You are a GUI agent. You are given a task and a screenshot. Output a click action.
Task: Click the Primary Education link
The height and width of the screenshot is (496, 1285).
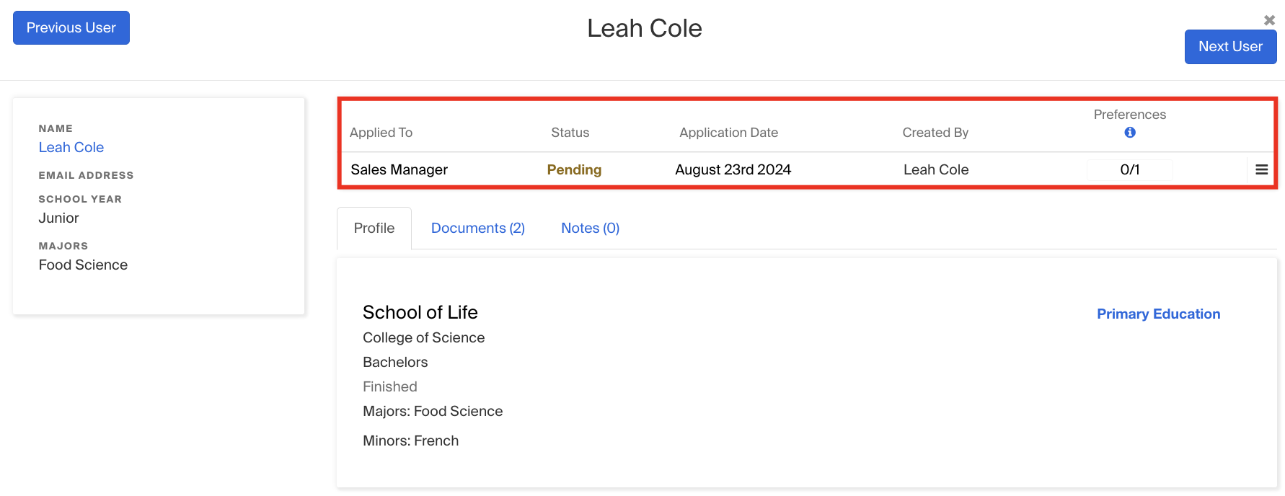(1158, 314)
